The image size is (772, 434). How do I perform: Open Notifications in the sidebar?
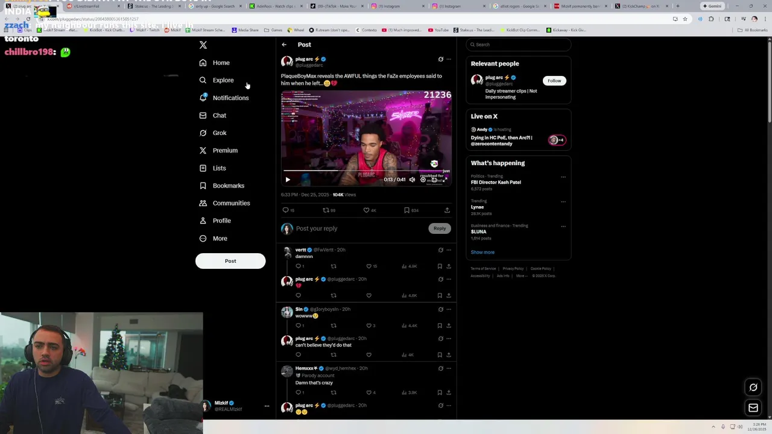point(223,98)
